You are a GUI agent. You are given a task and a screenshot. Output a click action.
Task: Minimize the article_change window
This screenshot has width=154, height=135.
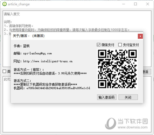tap(124, 4)
